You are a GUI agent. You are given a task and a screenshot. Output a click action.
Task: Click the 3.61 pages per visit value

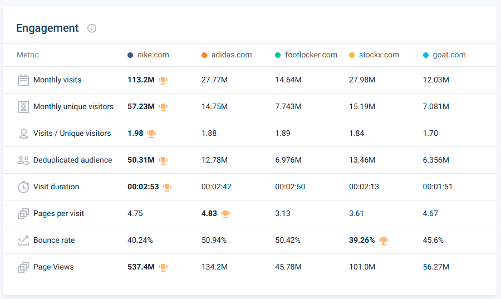pos(356,214)
